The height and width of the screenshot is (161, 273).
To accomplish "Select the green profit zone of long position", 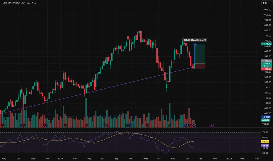I will (x=200, y=54).
